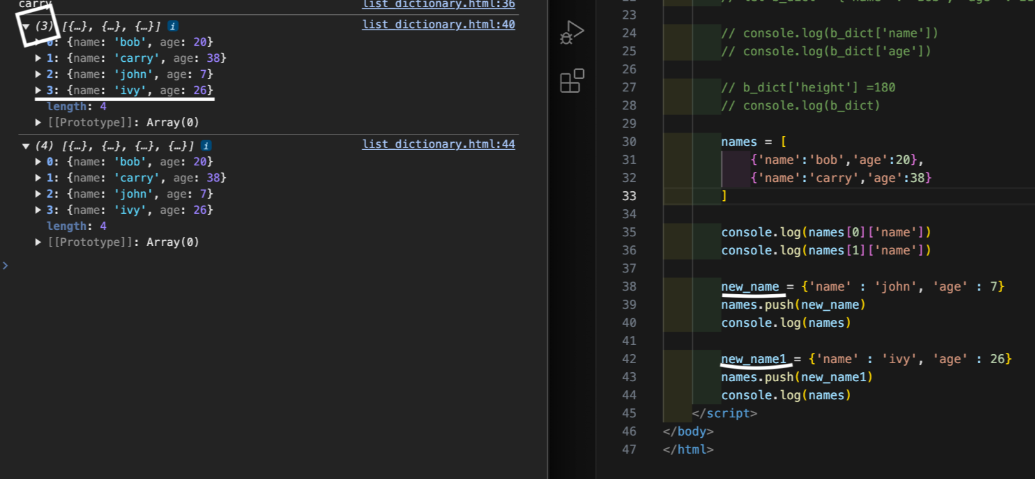Click console.log(names) on line 44
1035x479 pixels.
786,395
